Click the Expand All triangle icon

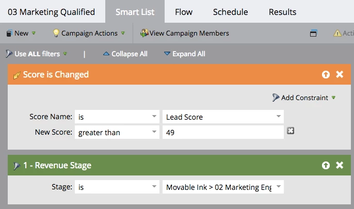coord(167,54)
